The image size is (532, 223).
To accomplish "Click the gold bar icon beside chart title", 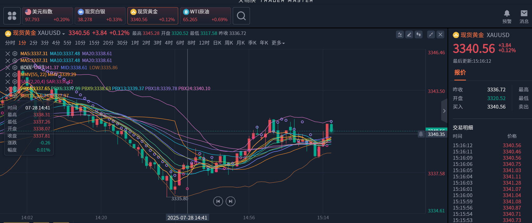I will tap(8, 33).
